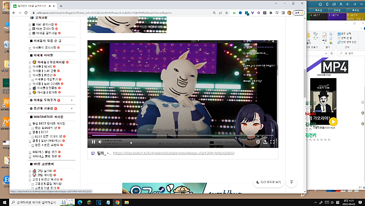Open 이세돌 공지사항 board

(x=47, y=33)
